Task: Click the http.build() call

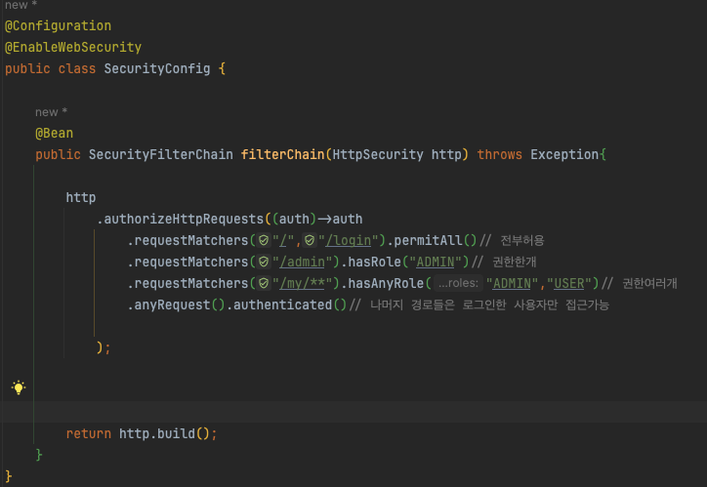Action: tap(164, 433)
